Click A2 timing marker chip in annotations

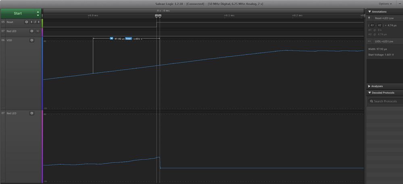coord(380,25)
